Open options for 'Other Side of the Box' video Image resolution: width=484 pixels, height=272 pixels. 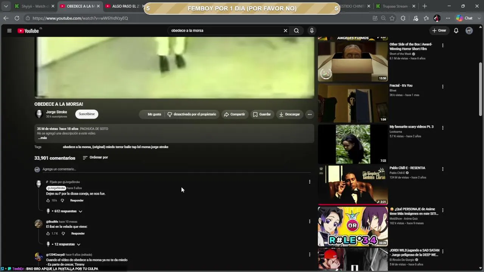pyautogui.click(x=443, y=45)
